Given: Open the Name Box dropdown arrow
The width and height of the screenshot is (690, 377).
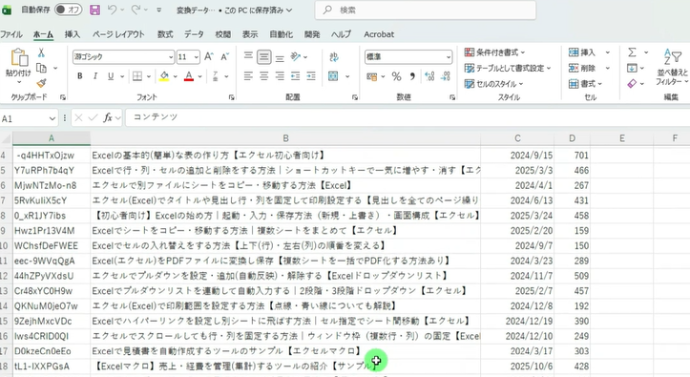Looking at the screenshot, I should 52,118.
